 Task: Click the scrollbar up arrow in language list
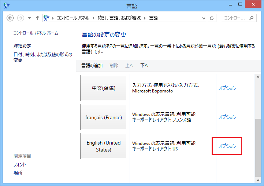click(x=258, y=76)
